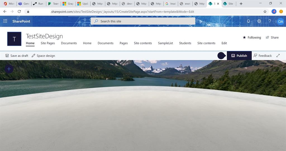The width and height of the screenshot is (286, 151).
Task: Go to Site Pages navigation link
Action: point(48,43)
